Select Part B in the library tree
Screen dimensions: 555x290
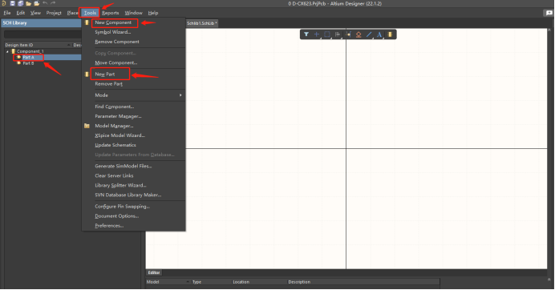(28, 63)
